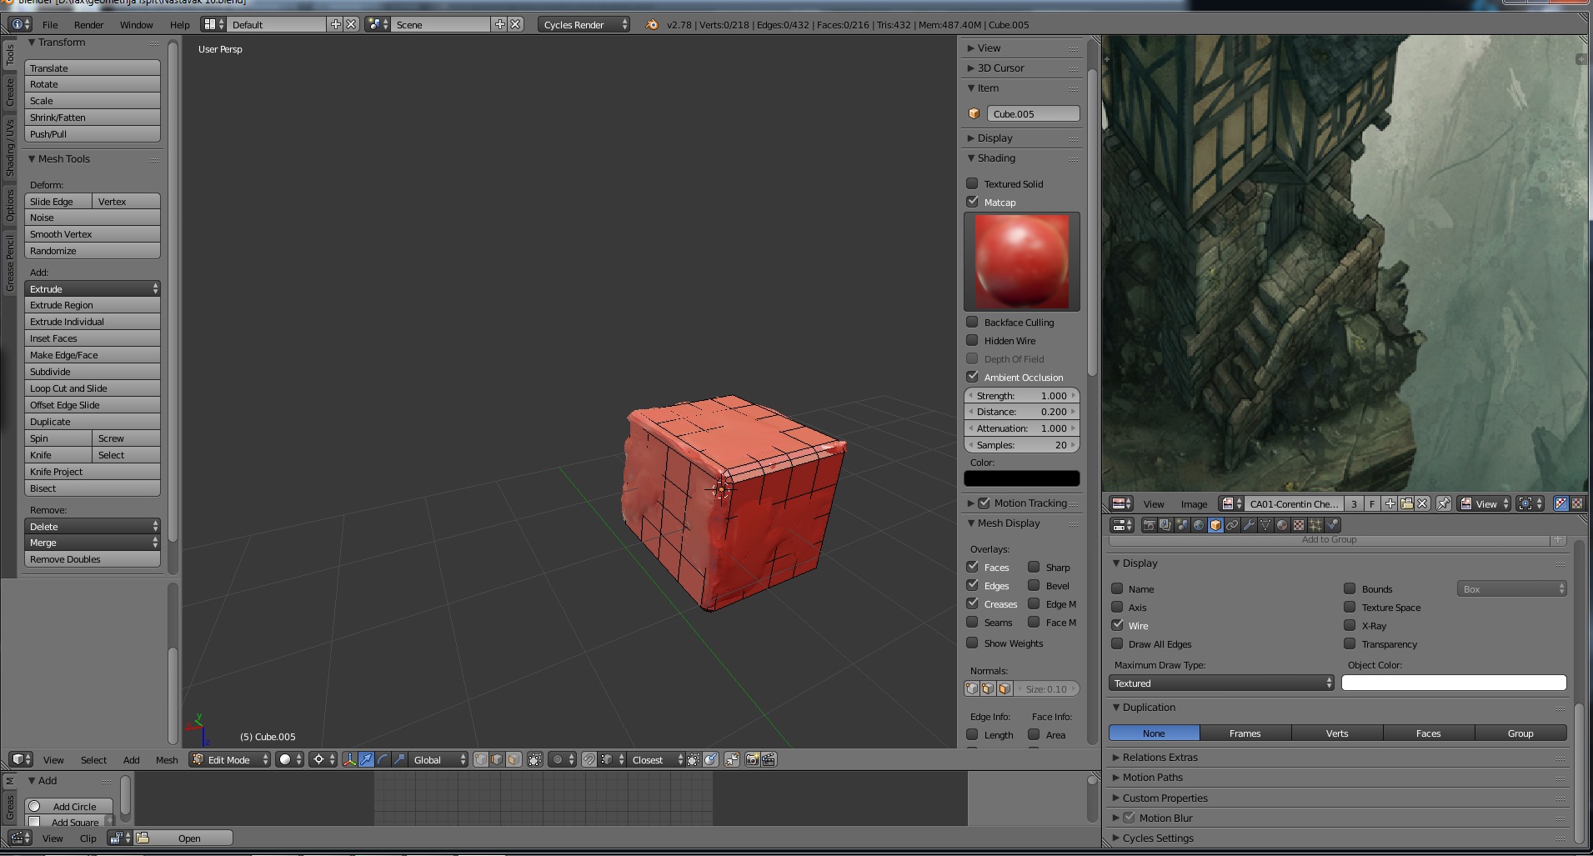This screenshot has width=1593, height=856.
Task: Click the Subdivide button
Action: click(x=92, y=372)
